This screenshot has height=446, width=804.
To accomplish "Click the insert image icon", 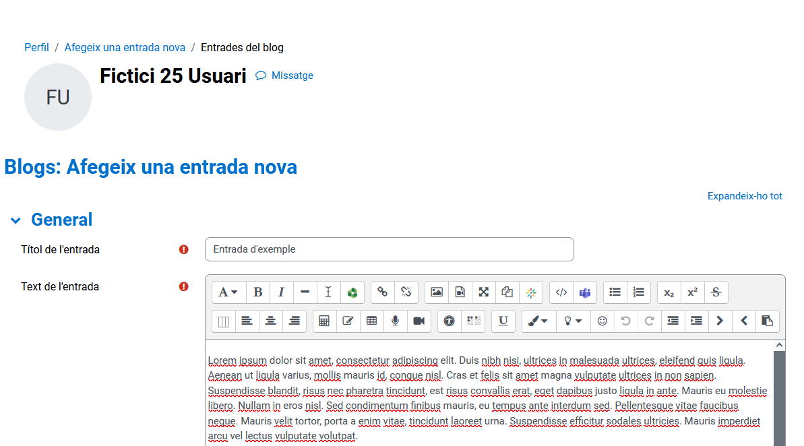I will (x=437, y=292).
